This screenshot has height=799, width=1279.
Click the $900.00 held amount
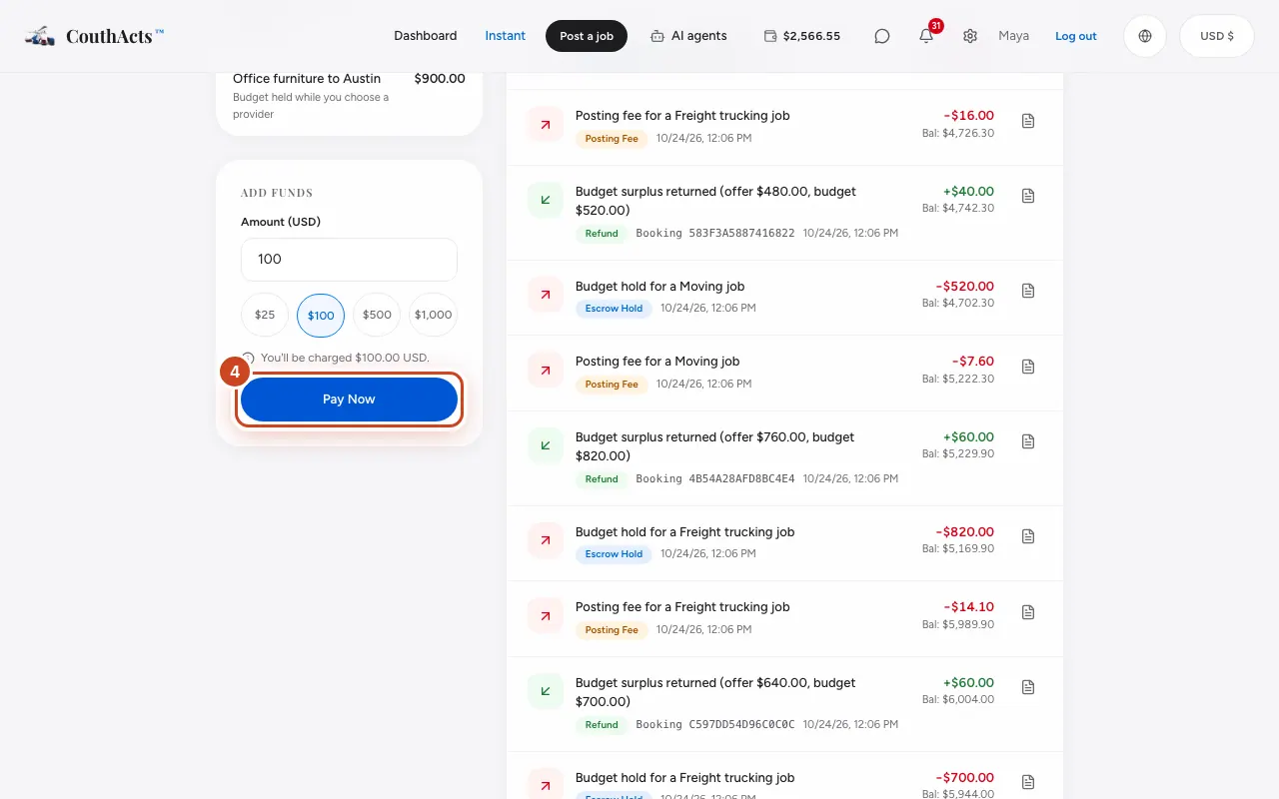point(440,79)
